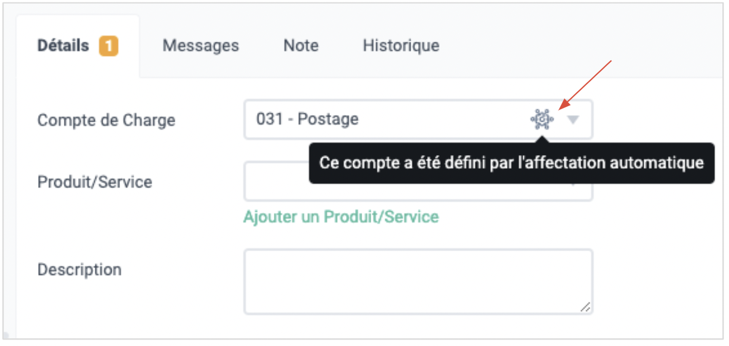This screenshot has width=729, height=346.
Task: Switch to the Détails tab
Action: pos(78,46)
